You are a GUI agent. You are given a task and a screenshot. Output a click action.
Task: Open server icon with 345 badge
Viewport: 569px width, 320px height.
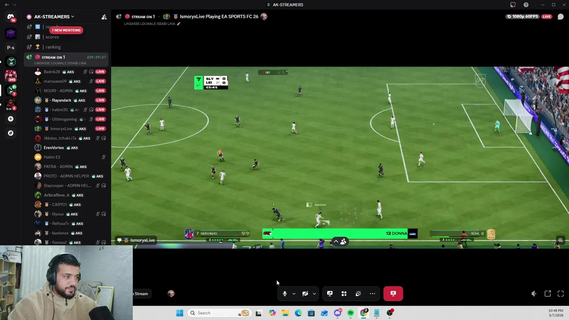[x=11, y=76]
